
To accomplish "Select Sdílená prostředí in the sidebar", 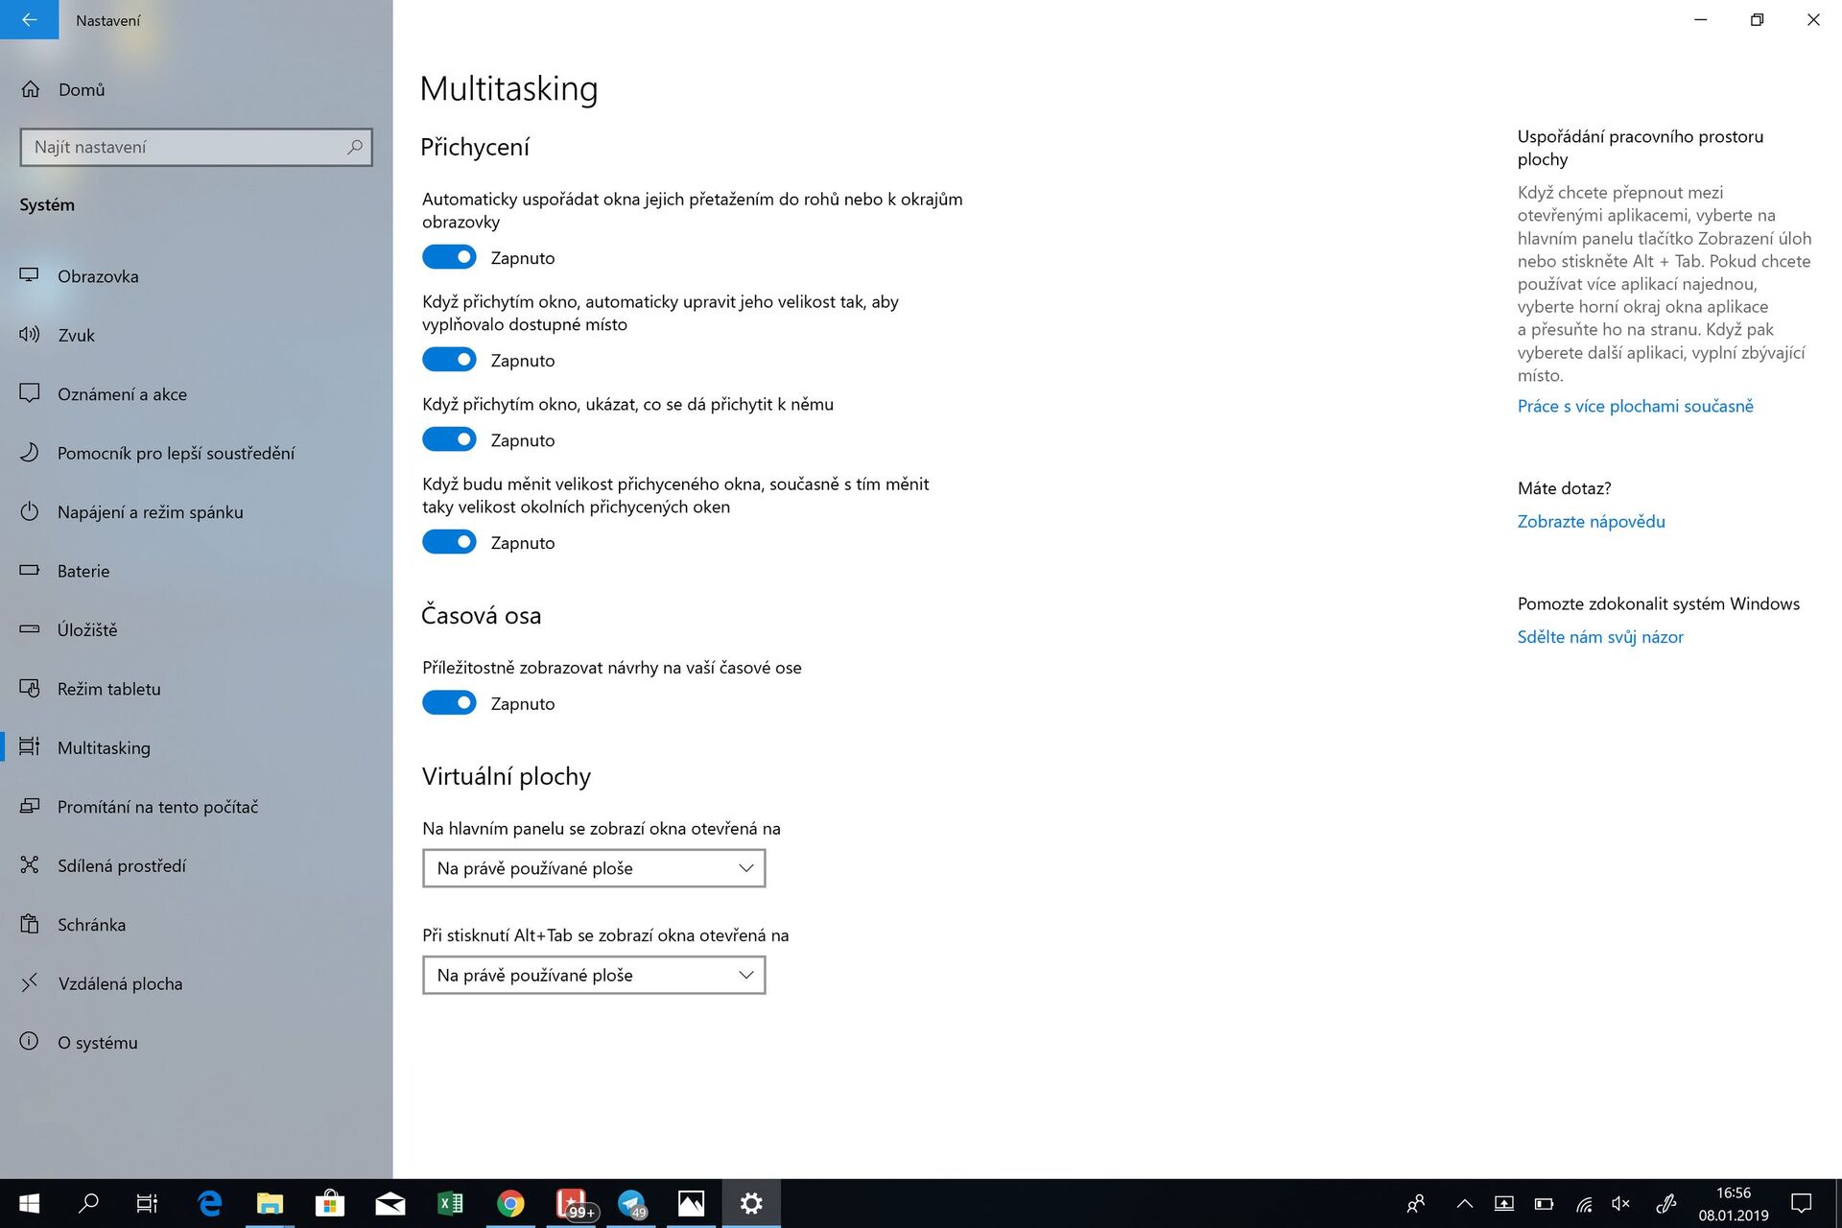I will (x=121, y=865).
